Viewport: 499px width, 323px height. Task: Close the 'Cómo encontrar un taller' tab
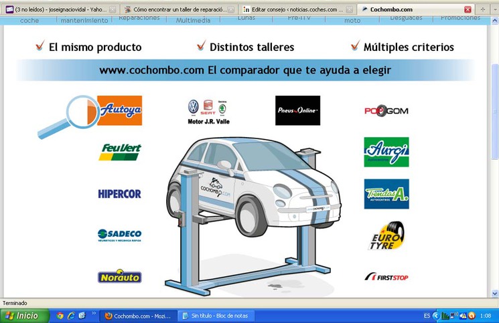coord(231,9)
